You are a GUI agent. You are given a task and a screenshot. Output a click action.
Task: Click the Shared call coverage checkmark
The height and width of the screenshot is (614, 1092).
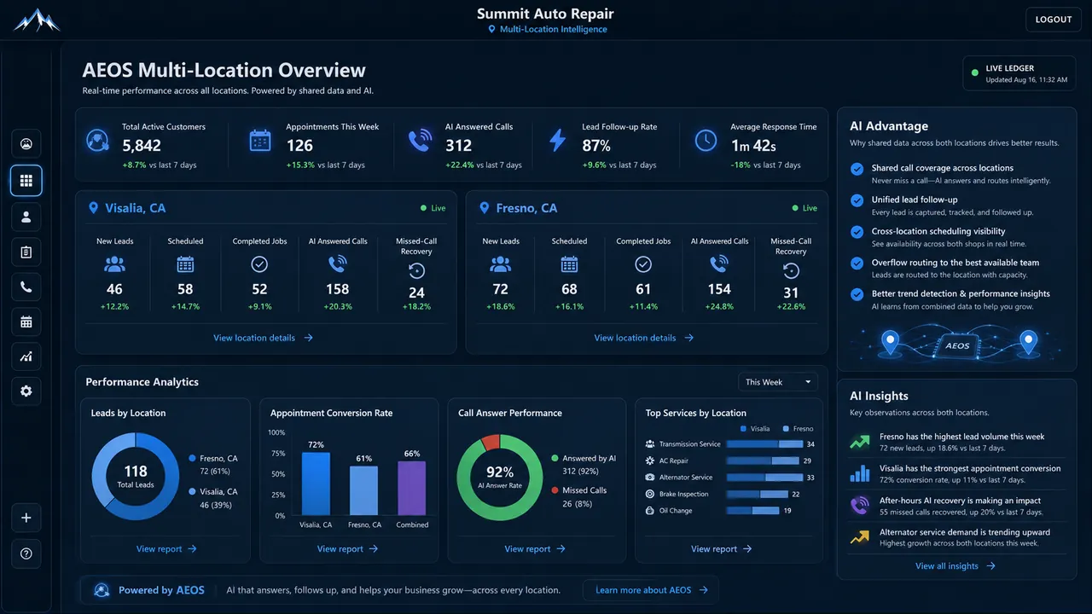(857, 169)
